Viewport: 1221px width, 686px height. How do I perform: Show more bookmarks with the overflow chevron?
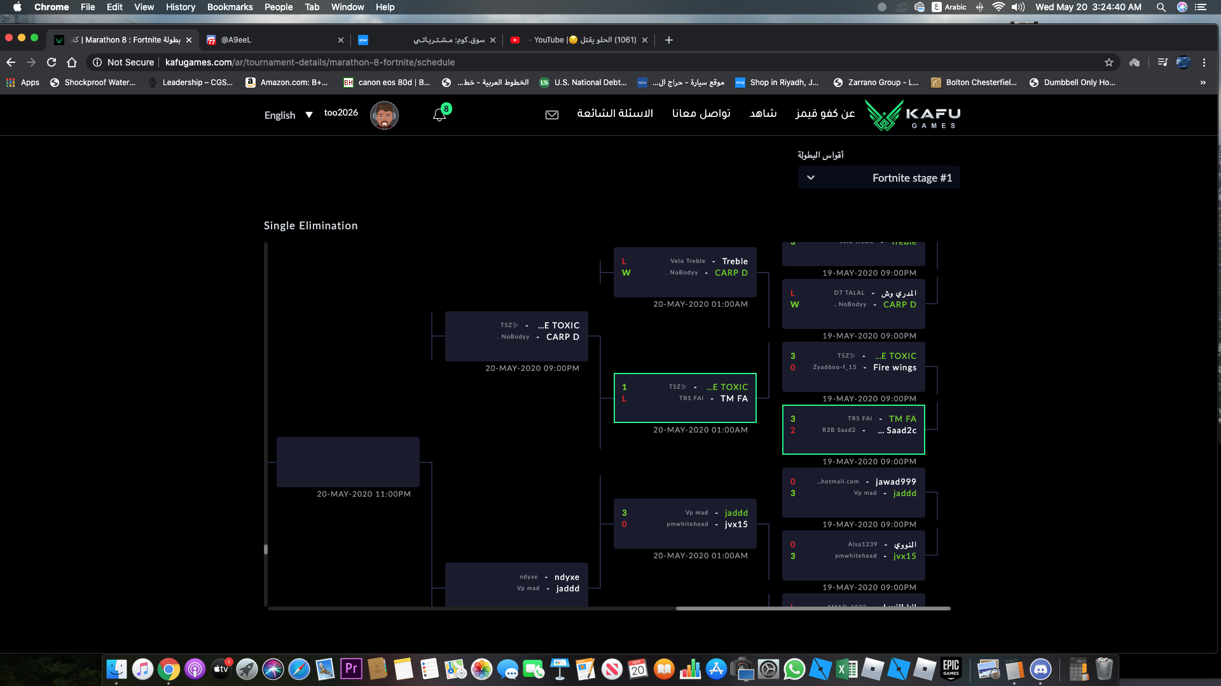(x=1203, y=83)
